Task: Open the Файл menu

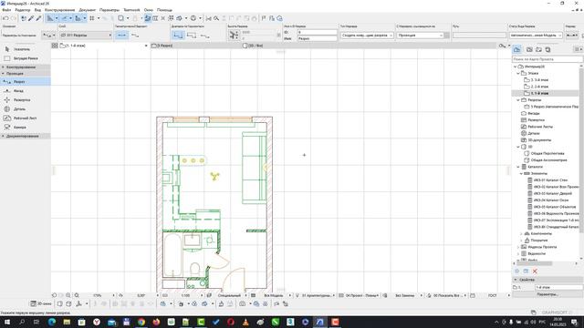Action: [6, 10]
